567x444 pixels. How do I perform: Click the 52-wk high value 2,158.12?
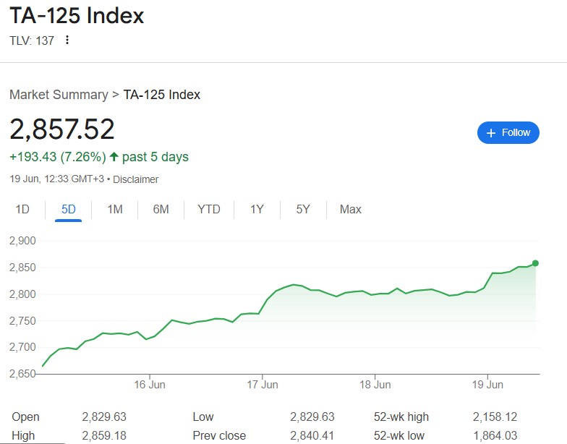pos(495,417)
